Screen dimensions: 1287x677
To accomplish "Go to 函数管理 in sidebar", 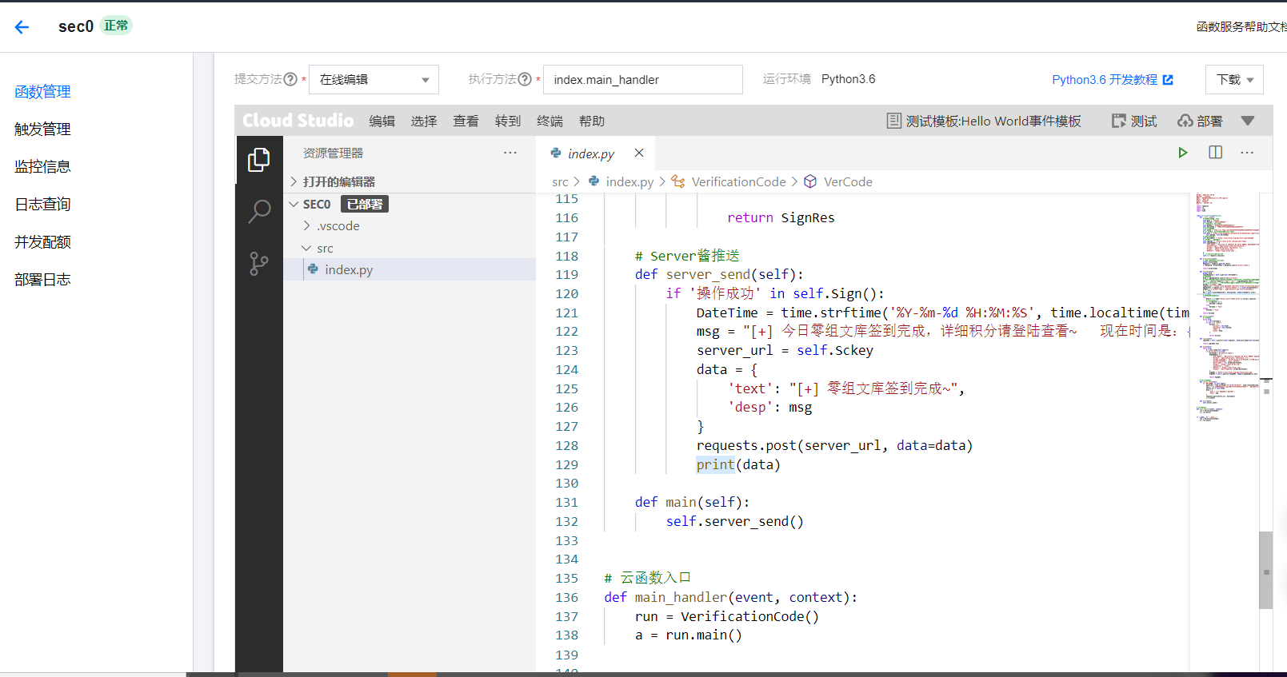I will coord(43,92).
